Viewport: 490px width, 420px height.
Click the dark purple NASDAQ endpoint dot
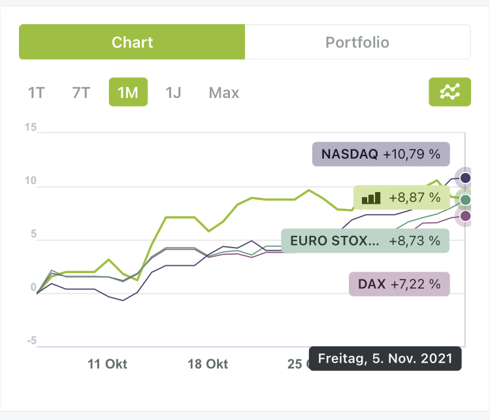465,178
